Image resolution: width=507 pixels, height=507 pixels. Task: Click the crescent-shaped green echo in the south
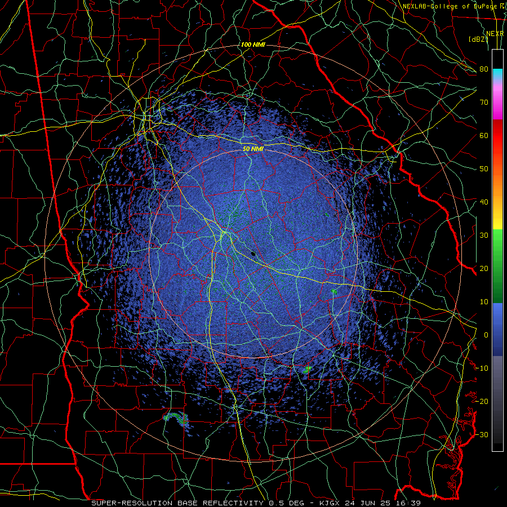(x=176, y=418)
